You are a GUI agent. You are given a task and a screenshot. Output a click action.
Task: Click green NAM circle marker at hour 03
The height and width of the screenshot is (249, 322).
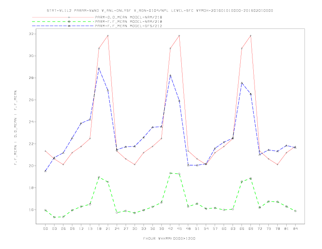[x=54, y=217]
